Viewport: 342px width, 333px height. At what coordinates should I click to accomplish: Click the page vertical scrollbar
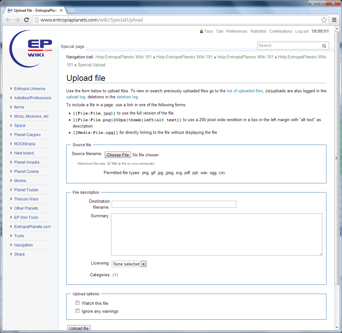click(337, 159)
